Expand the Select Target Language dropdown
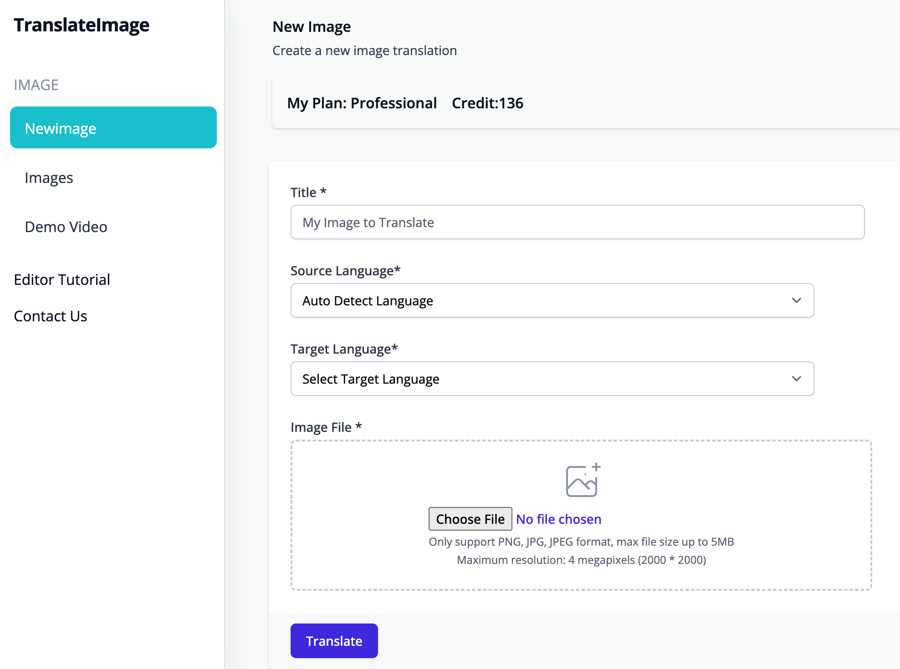The height and width of the screenshot is (669, 900). [x=552, y=379]
